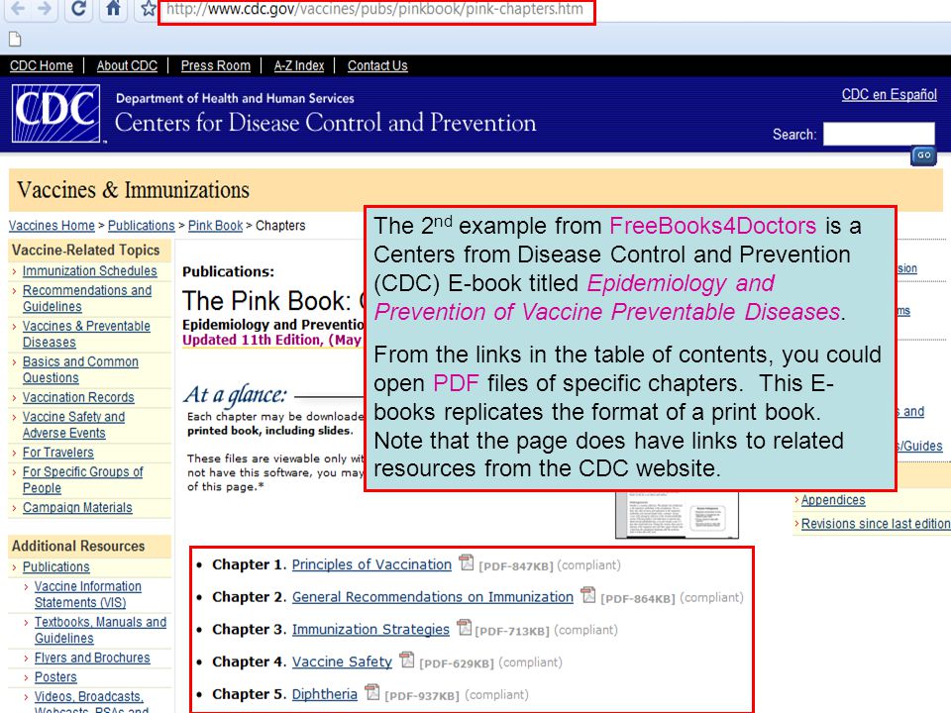
Task: Open Vaccines & Preventable Diseases link
Action: coord(86,334)
